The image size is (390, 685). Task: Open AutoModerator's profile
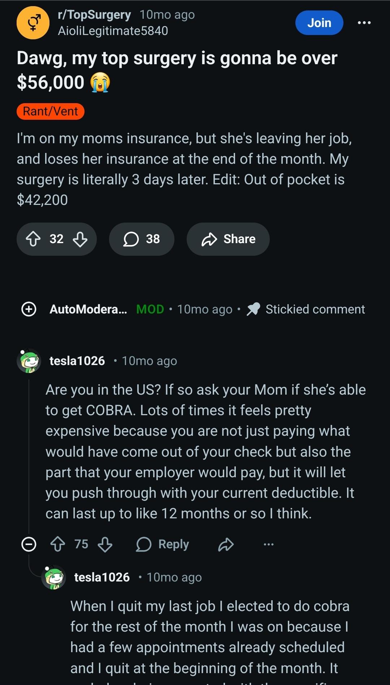coord(88,309)
